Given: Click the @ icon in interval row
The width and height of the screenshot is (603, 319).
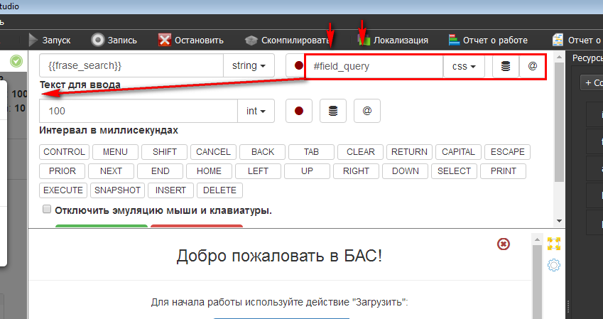Looking at the screenshot, I should [367, 111].
